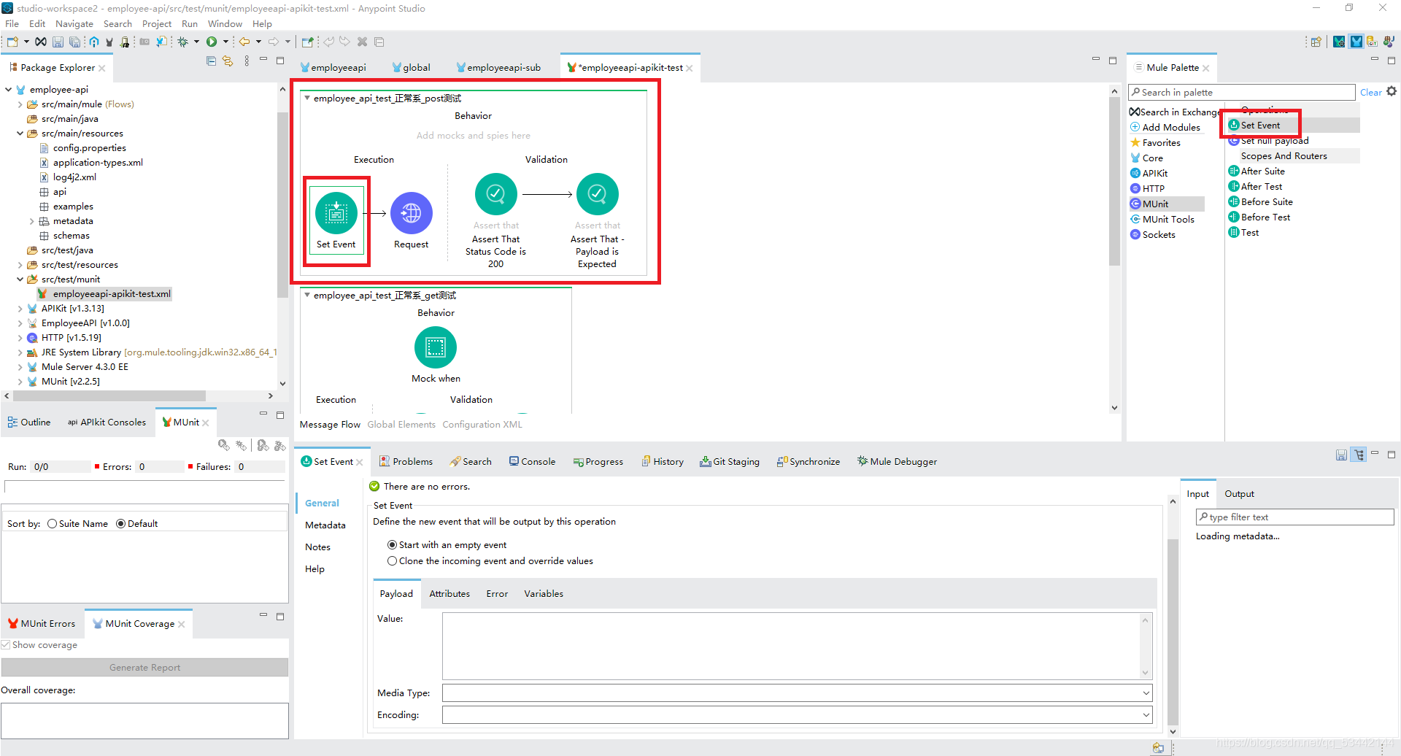Switch to Mule Design perspective icon
Image resolution: width=1401 pixels, height=756 pixels.
1356,42
